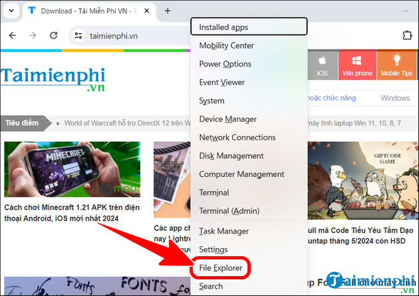Click the Windows link on the site
Image resolution: width=419 pixels, height=296 pixels.
click(x=395, y=98)
